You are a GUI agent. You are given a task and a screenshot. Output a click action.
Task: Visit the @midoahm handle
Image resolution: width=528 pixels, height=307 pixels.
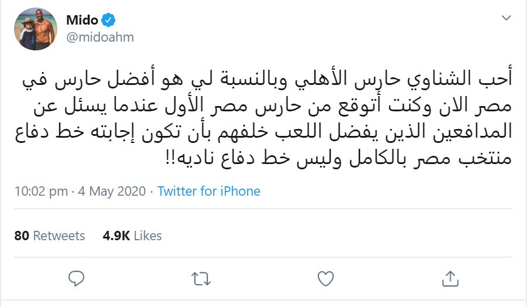tap(100, 37)
